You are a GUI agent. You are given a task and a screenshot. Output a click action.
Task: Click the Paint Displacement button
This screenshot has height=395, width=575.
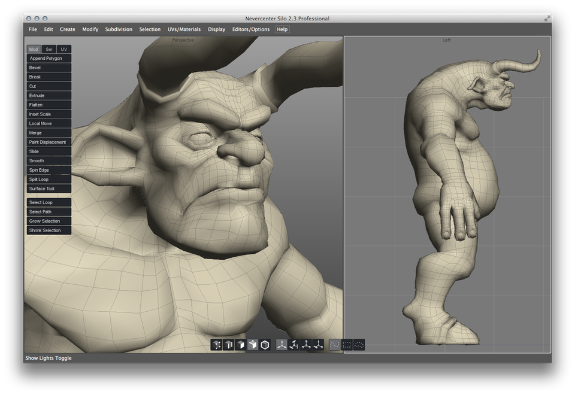(x=49, y=142)
